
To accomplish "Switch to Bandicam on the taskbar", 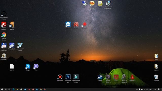I will tap(45, 89).
